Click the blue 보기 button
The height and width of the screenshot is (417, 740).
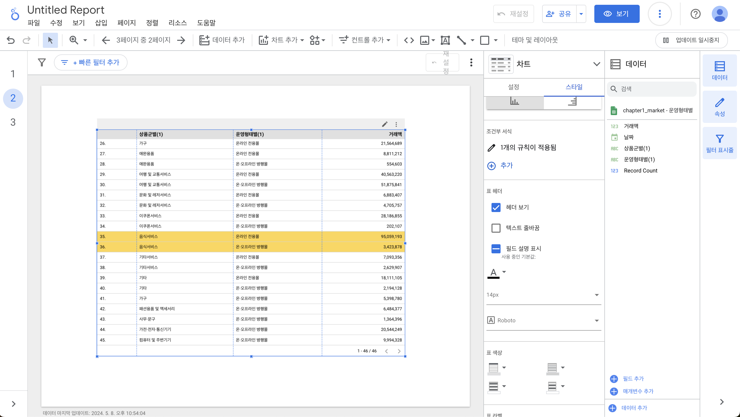616,14
